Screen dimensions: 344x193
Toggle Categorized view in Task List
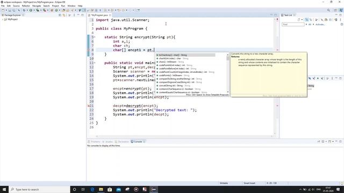(306, 20)
